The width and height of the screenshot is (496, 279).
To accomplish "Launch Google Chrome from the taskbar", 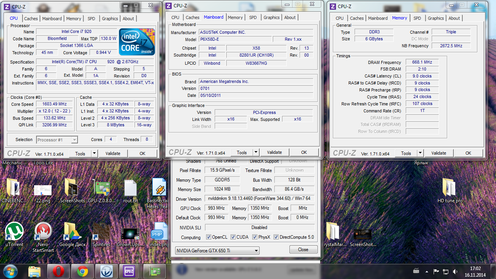I will [82, 271].
